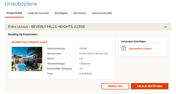176x94 pixels.
Task: Click the occupancy value 4/4
Action: click(81, 69)
